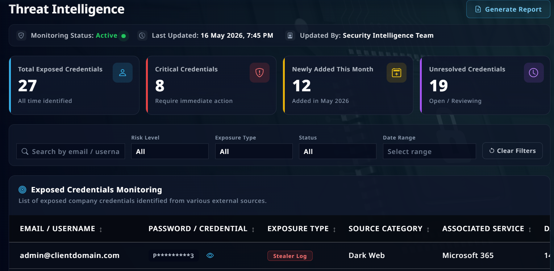
Task: Focus the search by email / username field
Action: (71, 151)
